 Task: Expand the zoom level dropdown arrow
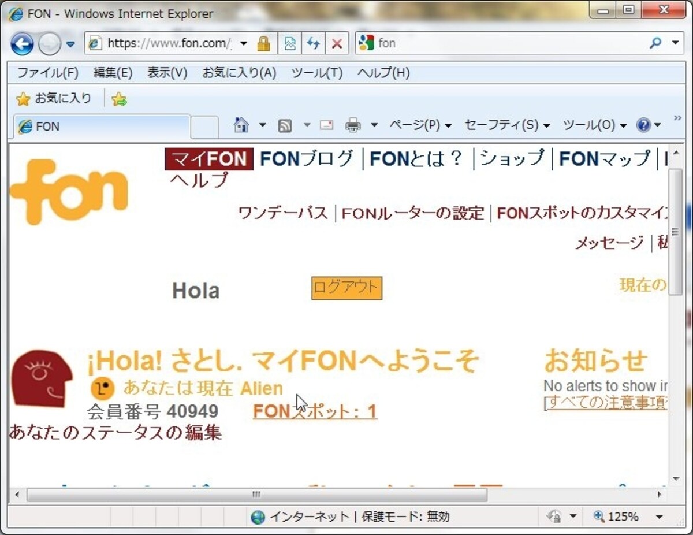point(659,517)
